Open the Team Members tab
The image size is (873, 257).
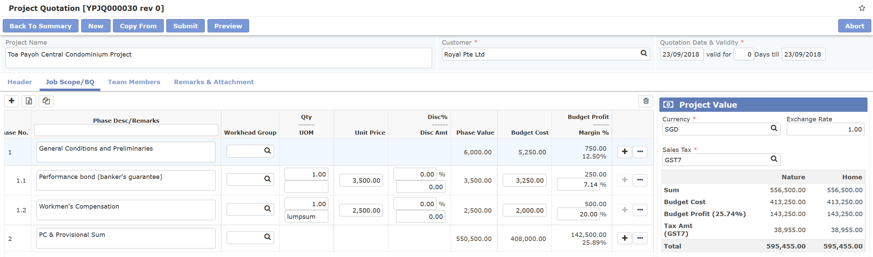coord(134,82)
